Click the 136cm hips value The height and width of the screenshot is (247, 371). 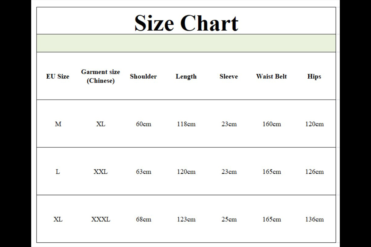(314, 219)
